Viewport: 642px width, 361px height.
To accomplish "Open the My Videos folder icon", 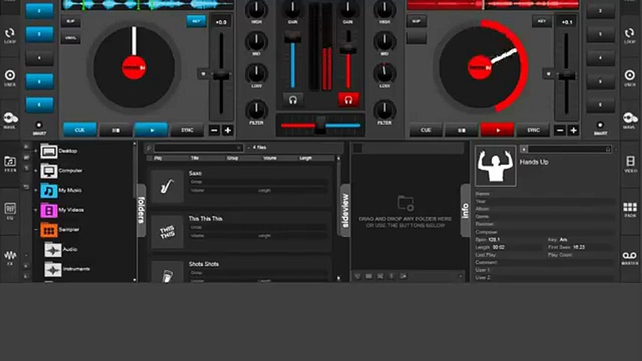I will pyautogui.click(x=49, y=210).
